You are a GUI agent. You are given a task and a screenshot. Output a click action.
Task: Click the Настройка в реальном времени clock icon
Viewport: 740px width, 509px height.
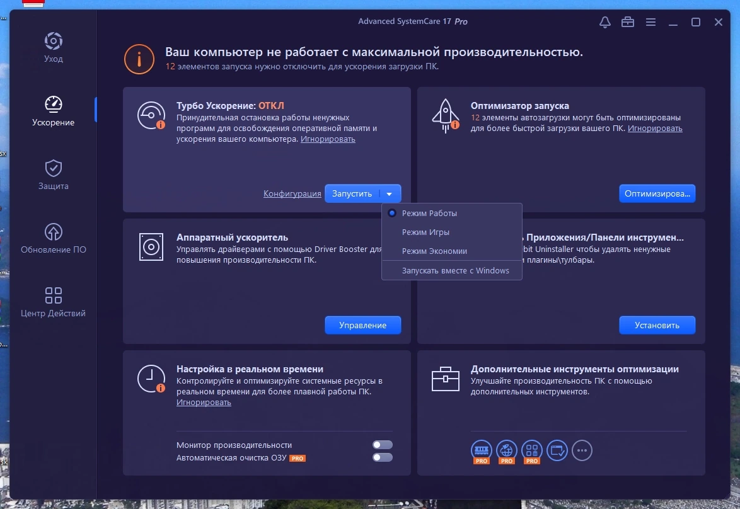point(151,379)
